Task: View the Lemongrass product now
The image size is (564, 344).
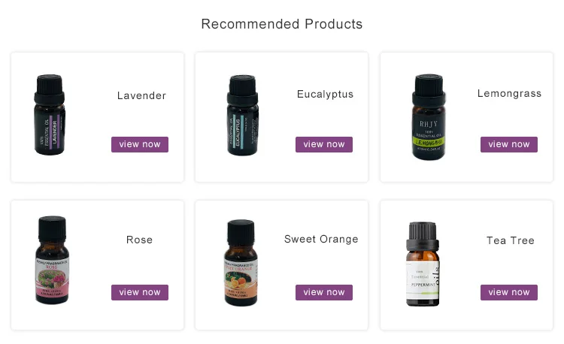Action: pyautogui.click(x=508, y=144)
